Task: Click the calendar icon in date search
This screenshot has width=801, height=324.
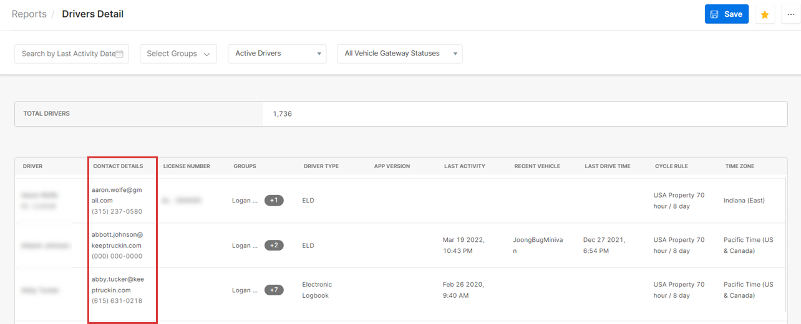Action: coord(119,54)
